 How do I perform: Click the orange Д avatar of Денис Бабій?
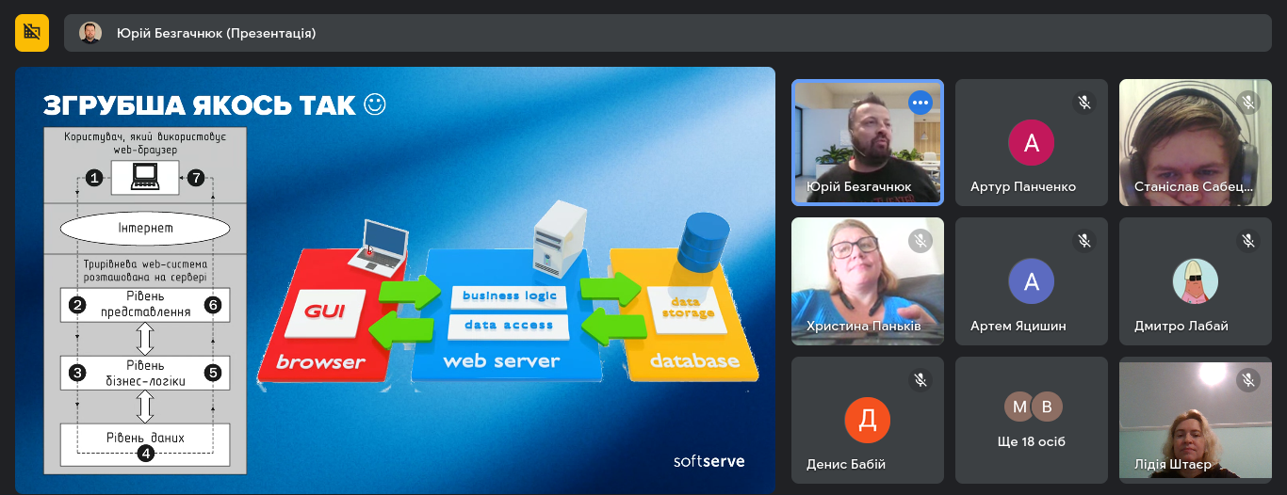coord(867,420)
